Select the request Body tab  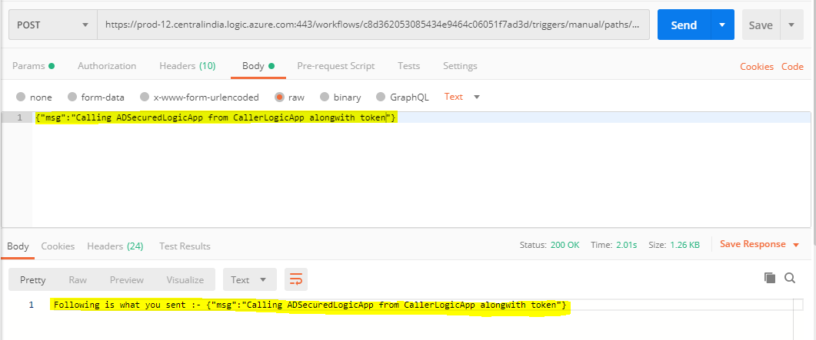(x=258, y=66)
